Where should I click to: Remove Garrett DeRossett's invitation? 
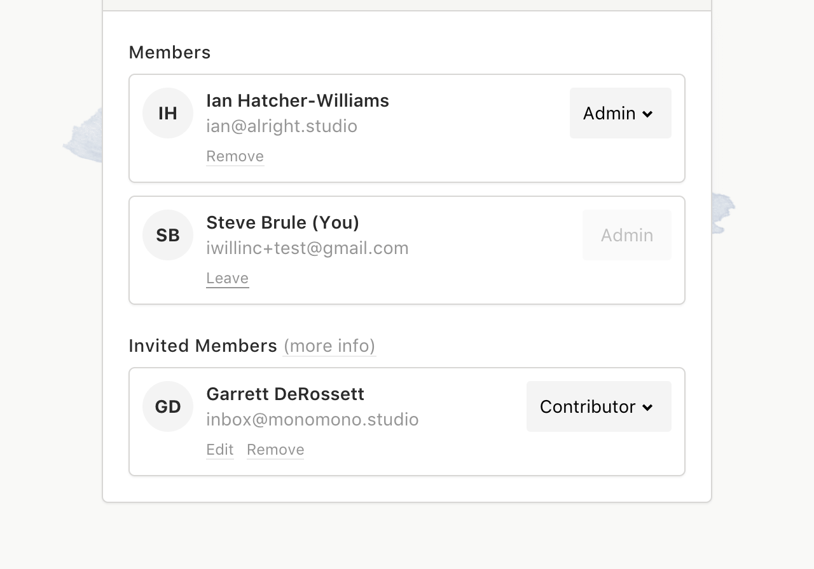275,450
